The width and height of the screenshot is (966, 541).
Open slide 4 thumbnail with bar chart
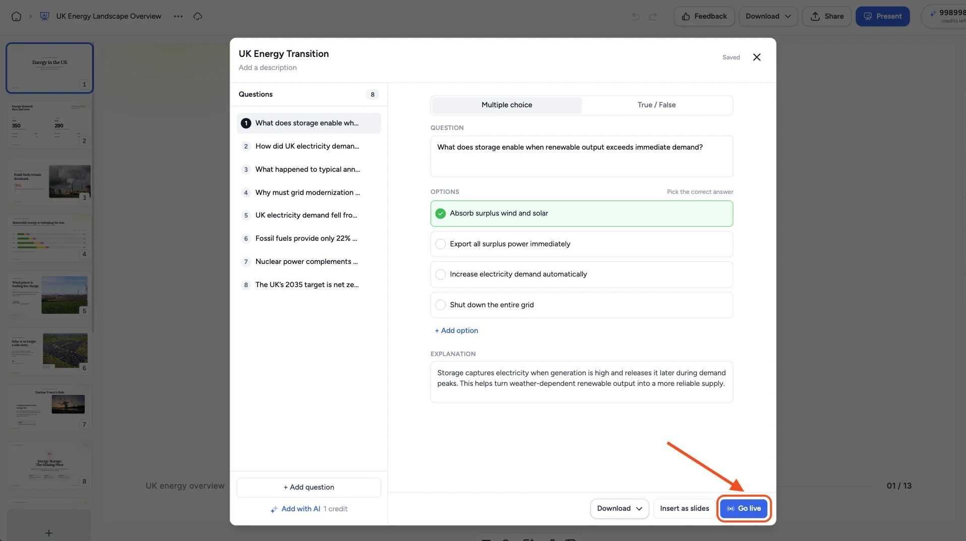click(x=49, y=238)
